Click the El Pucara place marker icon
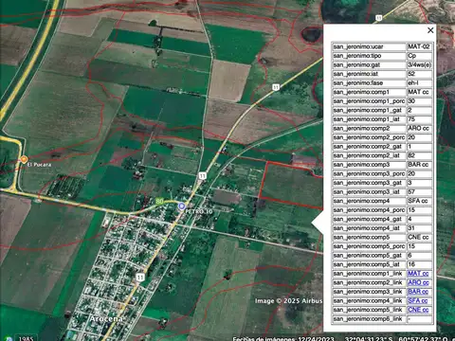Screen dimensions: 455x341 point(24,160)
